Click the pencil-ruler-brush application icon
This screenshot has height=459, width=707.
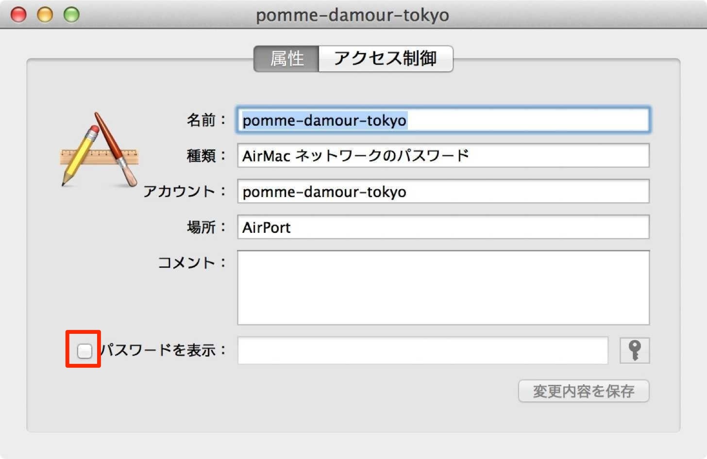point(100,149)
